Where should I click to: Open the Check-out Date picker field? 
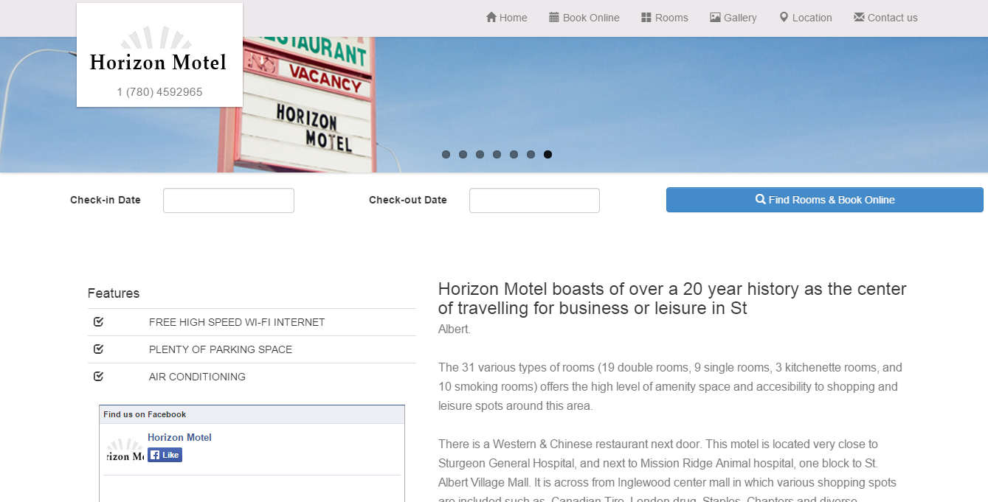534,201
